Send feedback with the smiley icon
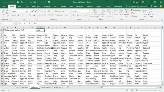Viewport: 164px width, 92px height. tap(161, 6)
